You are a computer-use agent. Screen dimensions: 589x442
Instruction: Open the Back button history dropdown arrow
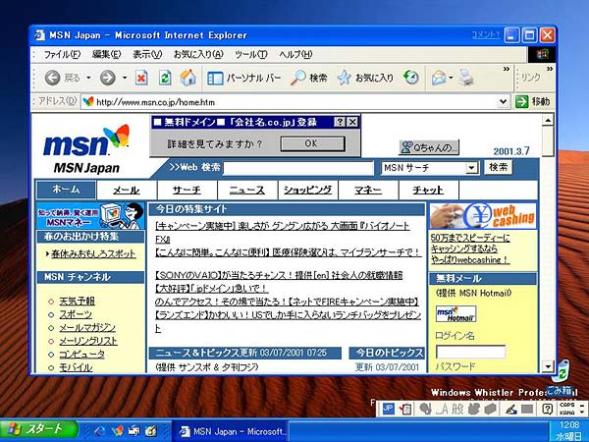tap(88, 78)
